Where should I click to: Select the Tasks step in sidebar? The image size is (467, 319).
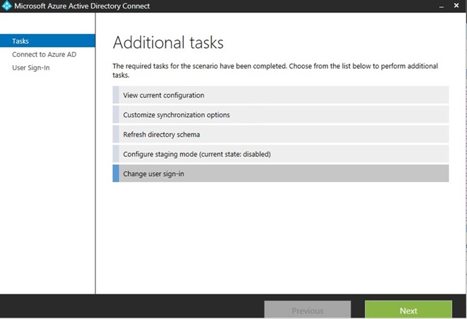point(47,41)
